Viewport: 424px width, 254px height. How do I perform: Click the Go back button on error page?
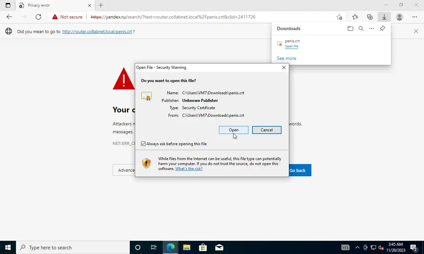pyautogui.click(x=300, y=170)
